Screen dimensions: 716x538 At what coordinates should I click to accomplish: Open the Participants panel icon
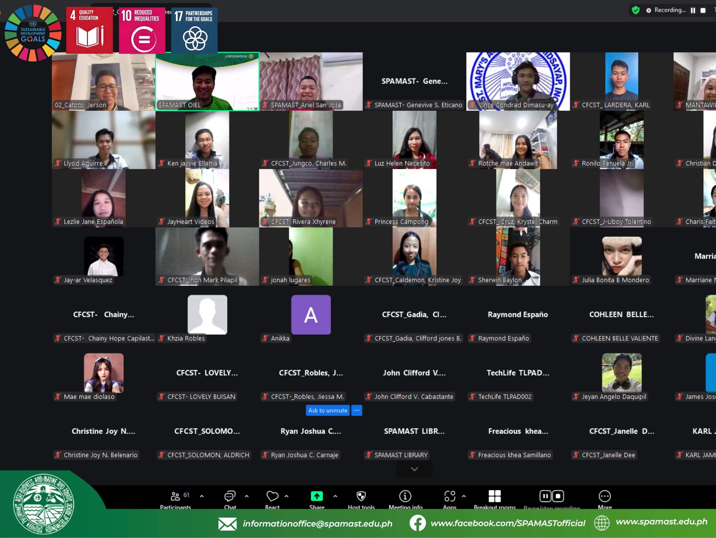point(175,496)
